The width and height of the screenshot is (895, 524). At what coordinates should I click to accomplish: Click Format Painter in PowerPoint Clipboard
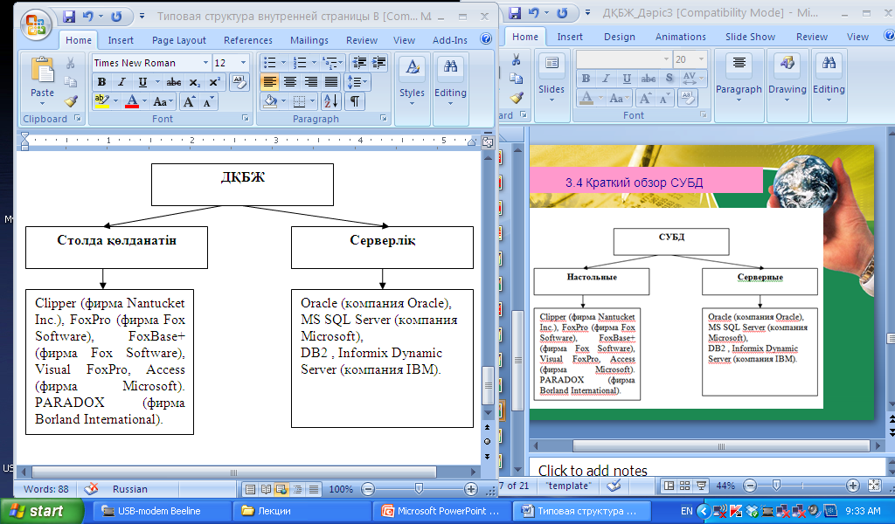[x=516, y=98]
